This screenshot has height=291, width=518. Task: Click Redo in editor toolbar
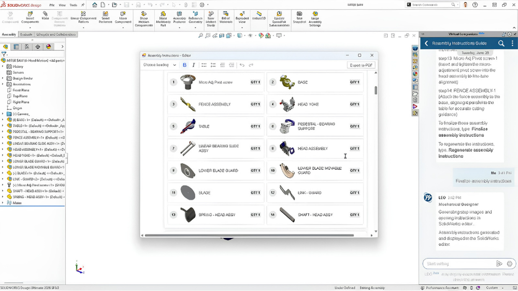251,65
